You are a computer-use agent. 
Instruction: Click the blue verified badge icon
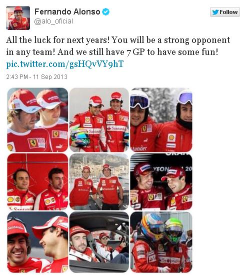coord(105,12)
